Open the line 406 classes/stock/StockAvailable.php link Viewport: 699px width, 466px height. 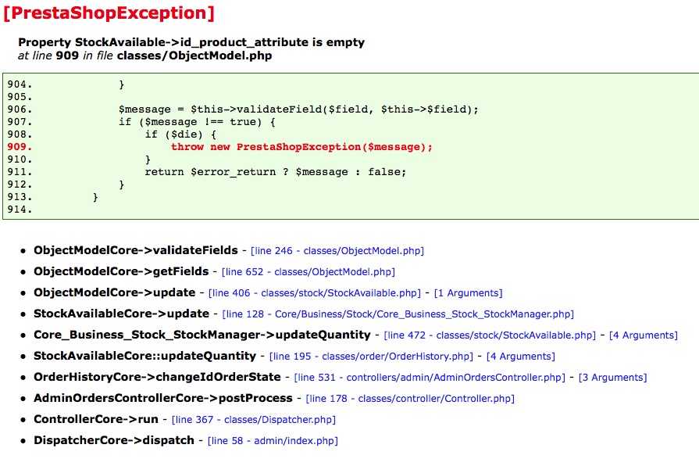tap(315, 293)
